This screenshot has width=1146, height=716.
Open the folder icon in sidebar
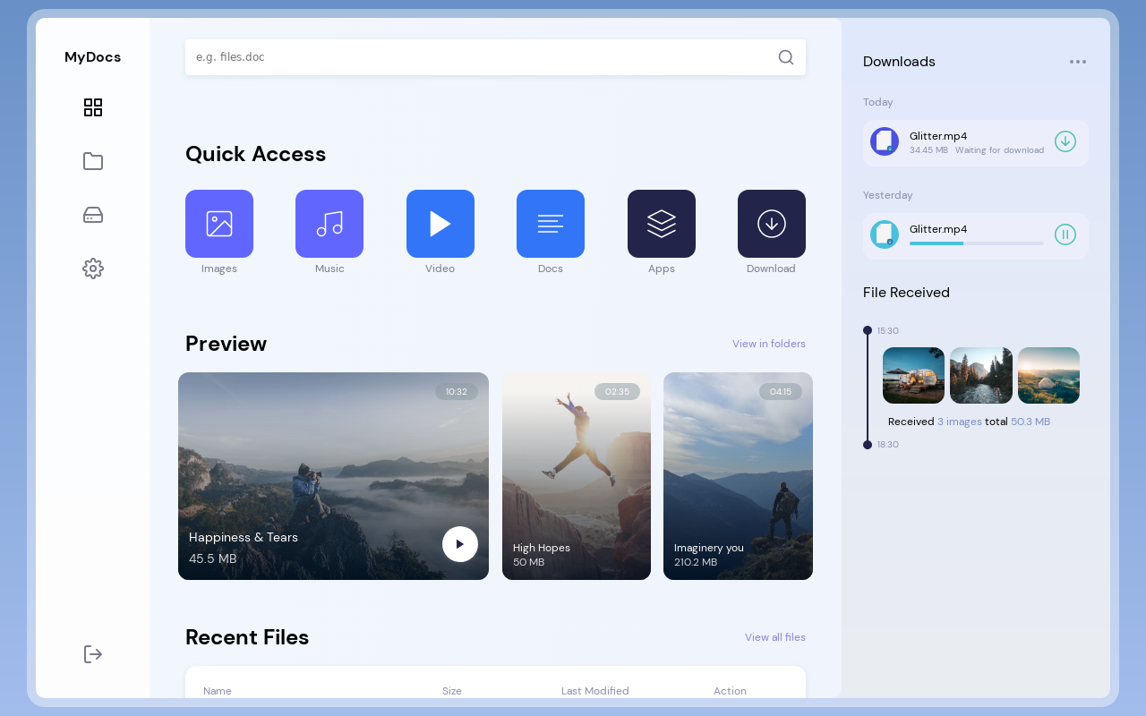point(93,161)
